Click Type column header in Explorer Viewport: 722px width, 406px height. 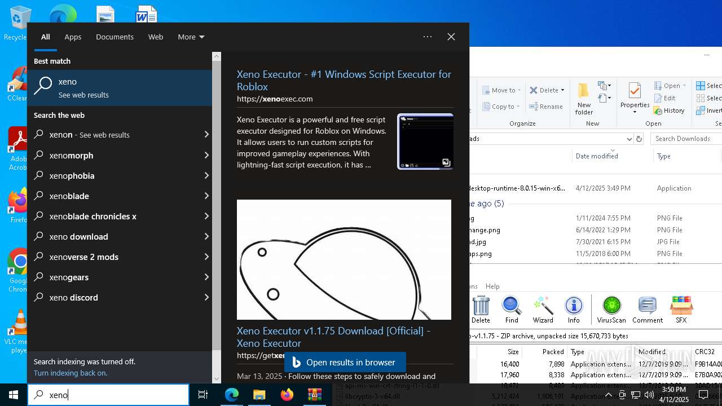click(x=664, y=156)
